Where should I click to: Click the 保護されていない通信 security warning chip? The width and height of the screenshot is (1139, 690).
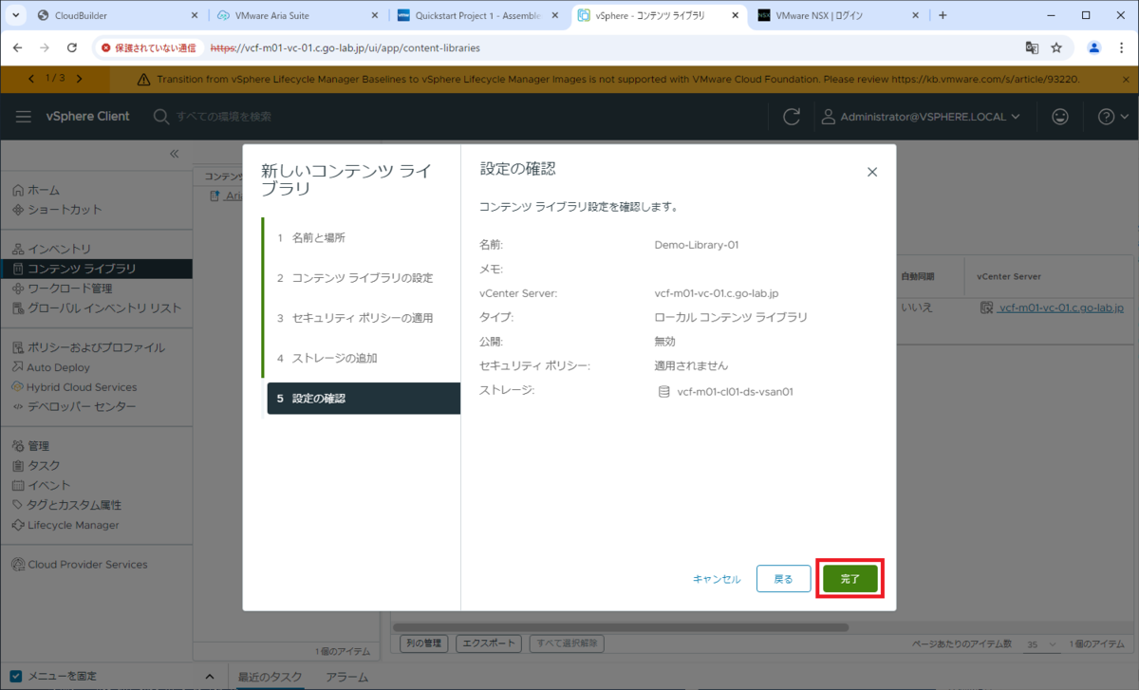pyautogui.click(x=149, y=47)
